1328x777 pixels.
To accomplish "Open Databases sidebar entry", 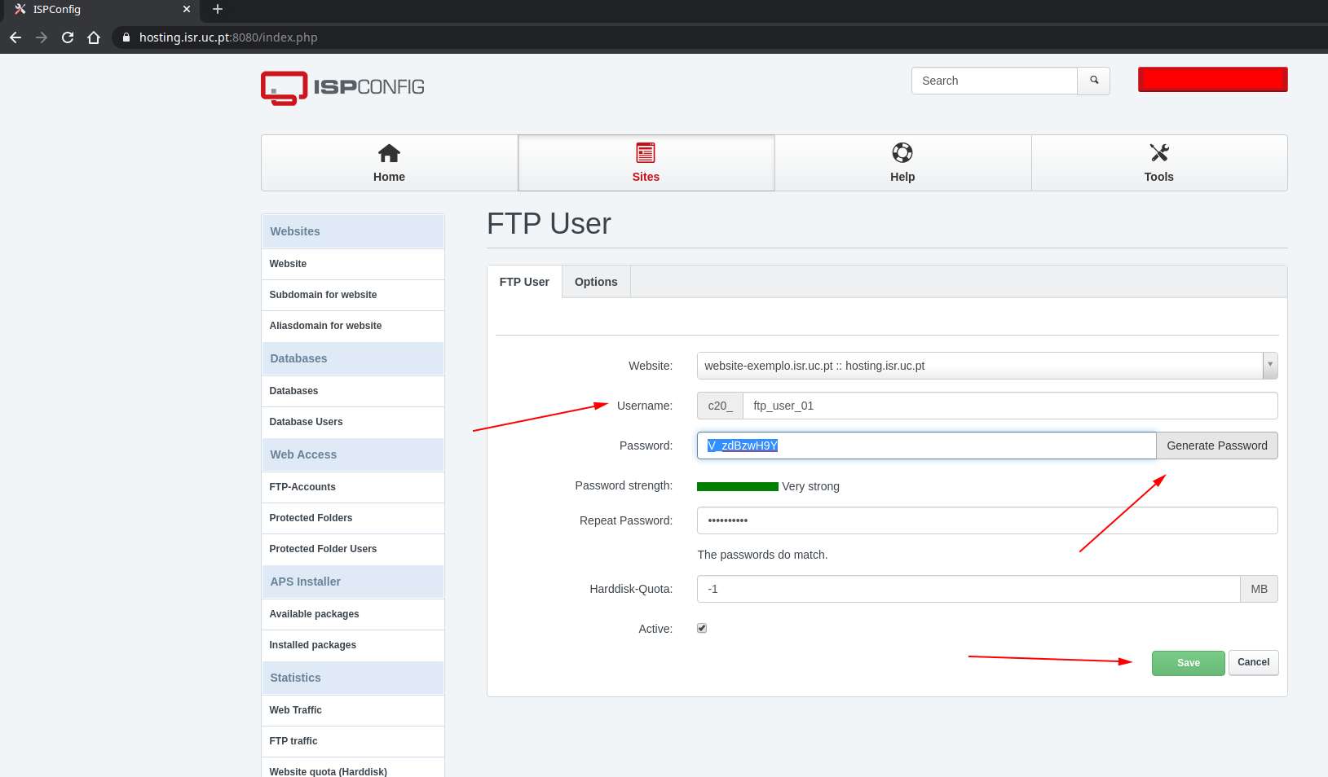I will point(353,391).
